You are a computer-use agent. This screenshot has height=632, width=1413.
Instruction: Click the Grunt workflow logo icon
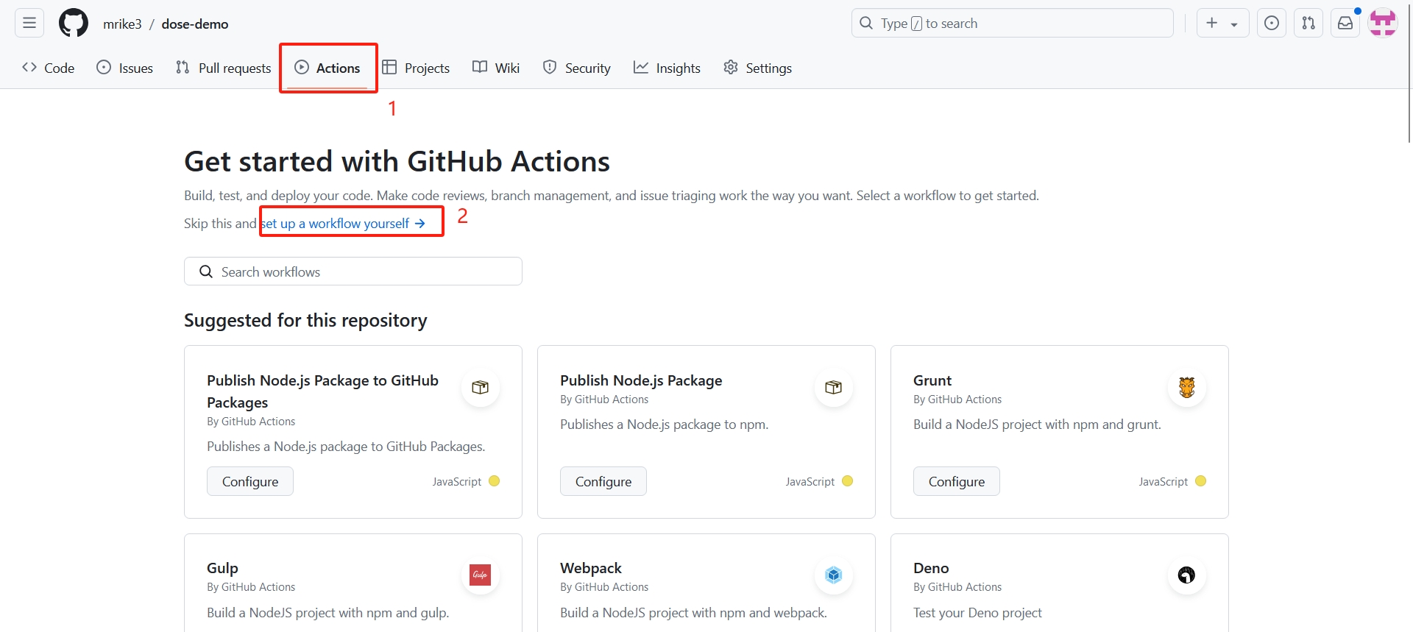click(1186, 388)
